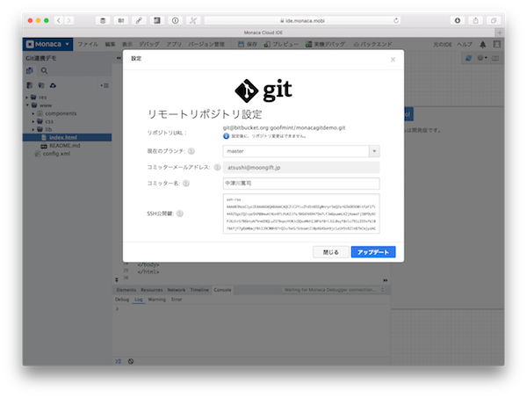Click the 保存 save button

(x=248, y=45)
